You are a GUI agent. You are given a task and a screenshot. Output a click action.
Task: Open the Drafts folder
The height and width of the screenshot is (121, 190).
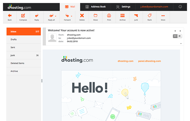point(24,39)
